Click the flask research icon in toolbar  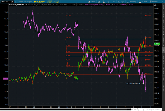(x=103, y=2)
